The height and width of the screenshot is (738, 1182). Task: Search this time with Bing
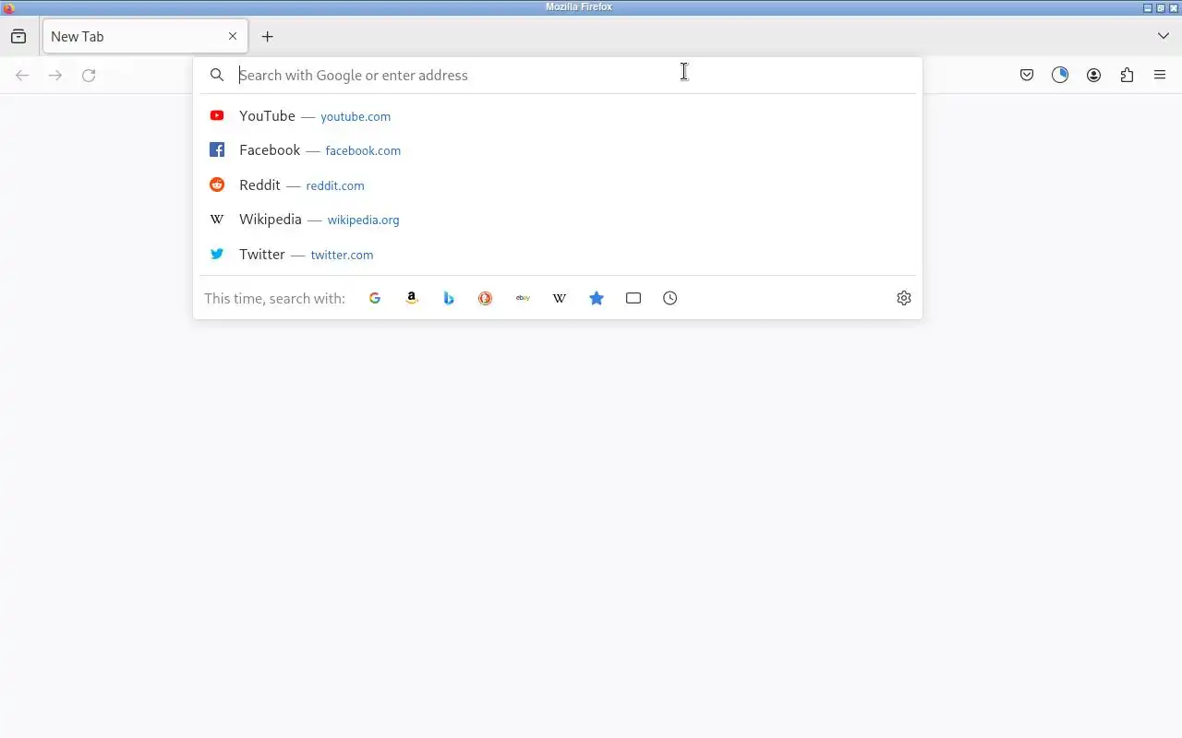pyautogui.click(x=449, y=298)
